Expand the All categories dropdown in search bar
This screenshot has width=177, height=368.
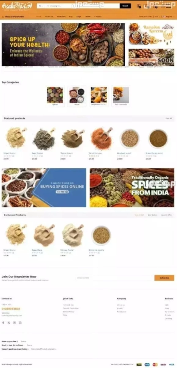point(41,6)
